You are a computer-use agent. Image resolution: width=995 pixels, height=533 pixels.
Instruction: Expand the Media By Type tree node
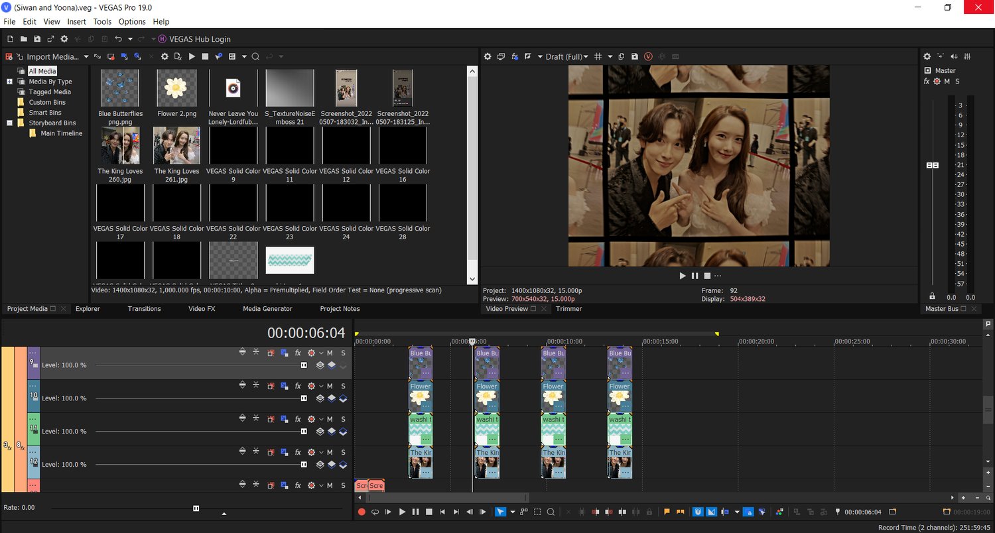pos(10,82)
